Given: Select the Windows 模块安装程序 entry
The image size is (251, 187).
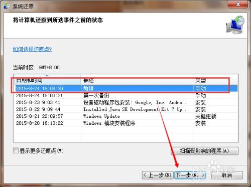Looking at the screenshot, I should click(126, 123).
